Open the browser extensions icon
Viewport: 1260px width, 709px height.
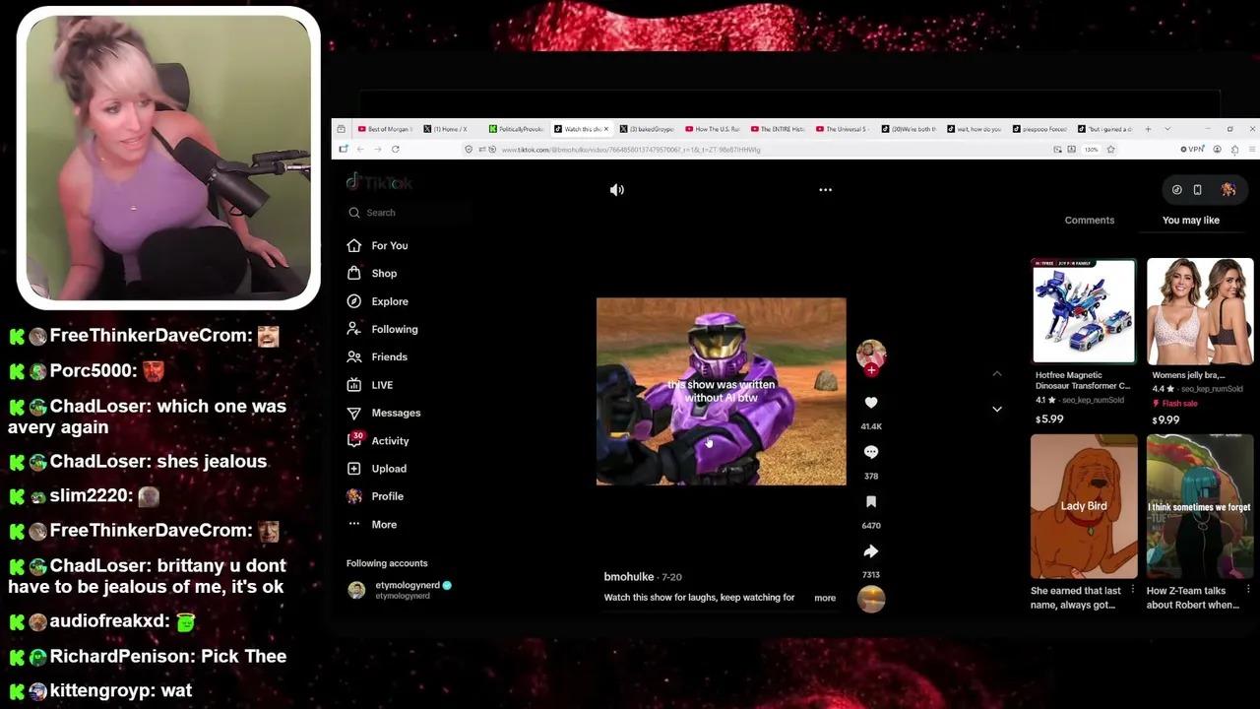click(1234, 150)
